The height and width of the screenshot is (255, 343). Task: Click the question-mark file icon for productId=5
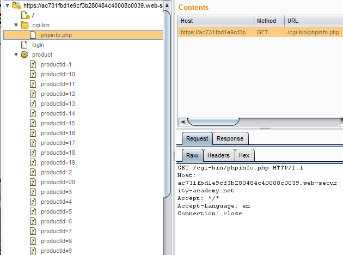(x=33, y=211)
